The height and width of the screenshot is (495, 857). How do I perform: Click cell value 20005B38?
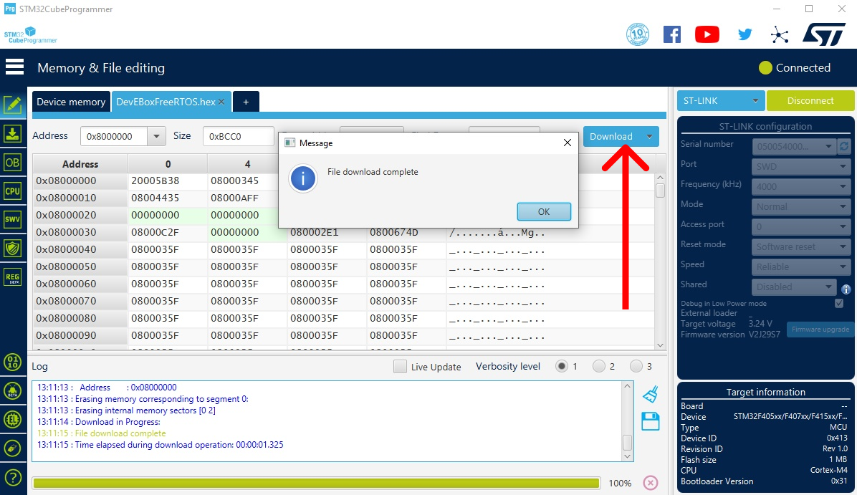point(155,181)
